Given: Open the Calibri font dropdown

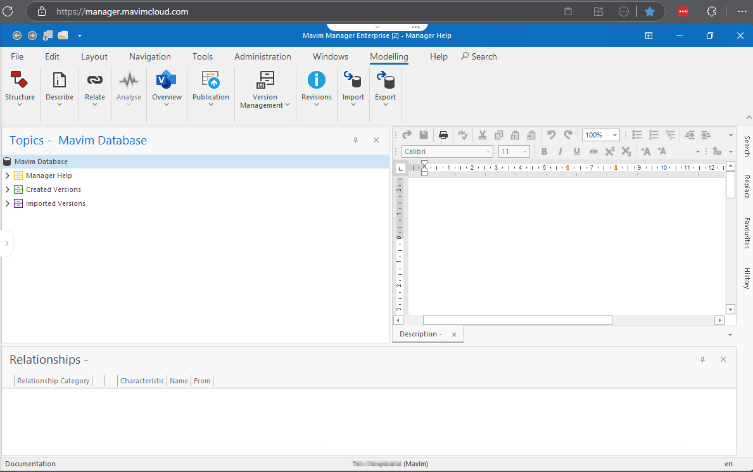Looking at the screenshot, I should [x=488, y=152].
